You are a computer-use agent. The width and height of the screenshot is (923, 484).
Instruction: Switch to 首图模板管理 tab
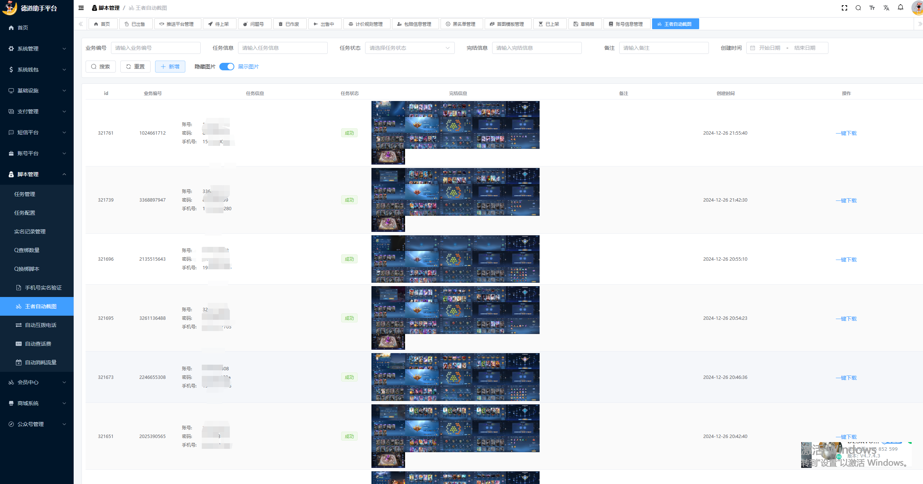pos(508,24)
